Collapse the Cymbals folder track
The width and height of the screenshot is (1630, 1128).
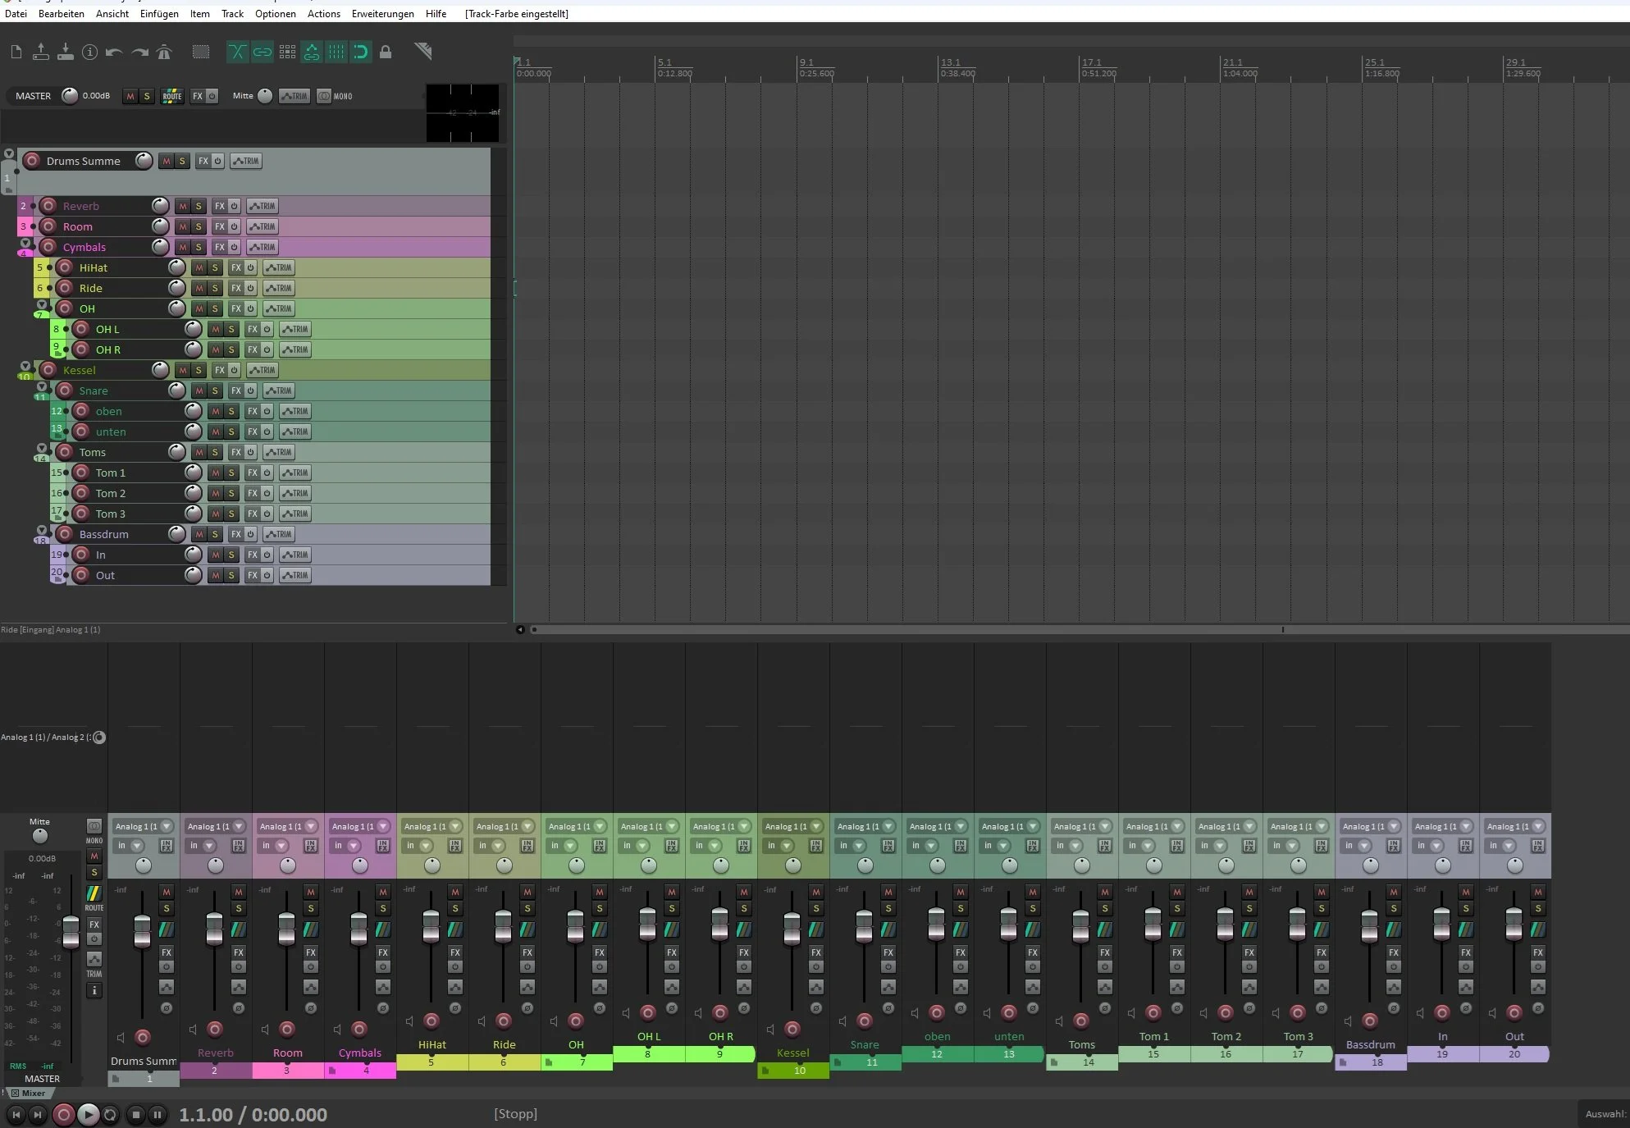click(25, 243)
